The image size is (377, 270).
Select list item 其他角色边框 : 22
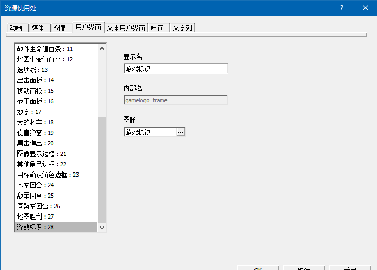pyautogui.click(x=56, y=164)
